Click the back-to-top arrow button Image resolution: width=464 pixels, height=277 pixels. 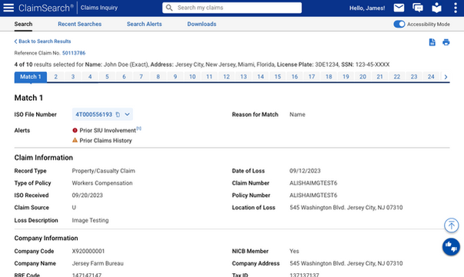tap(451, 225)
